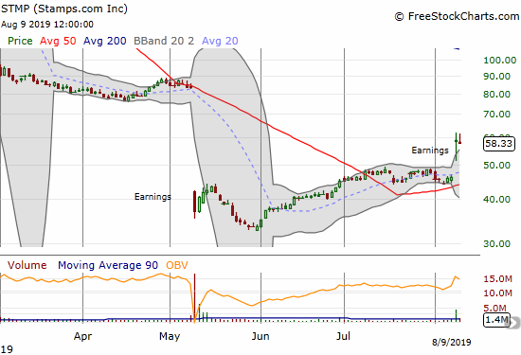This screenshot has width=521, height=355.
Task: Click the May month label
Action: coord(170,336)
